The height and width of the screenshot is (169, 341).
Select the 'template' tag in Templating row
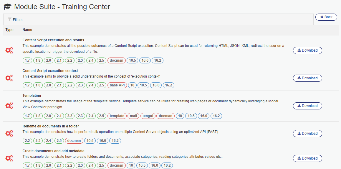pyautogui.click(x=117, y=116)
